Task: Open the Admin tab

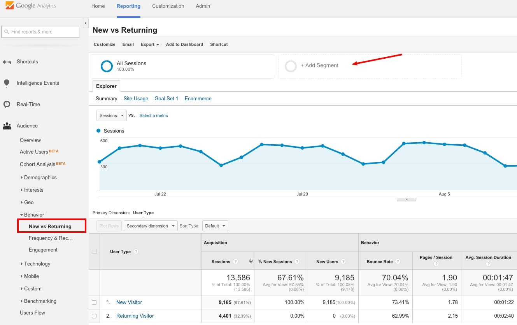Action: (203, 6)
